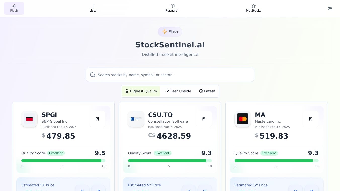This screenshot has width=340, height=191.
Task: Click the user profile icon
Action: coord(330,8)
